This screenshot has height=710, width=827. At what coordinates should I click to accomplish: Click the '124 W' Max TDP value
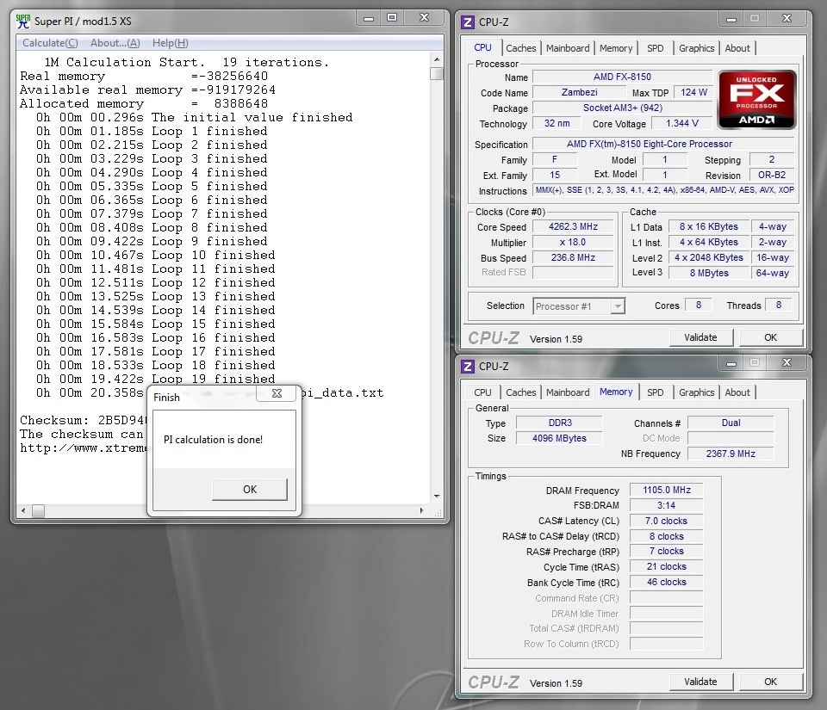(x=693, y=93)
